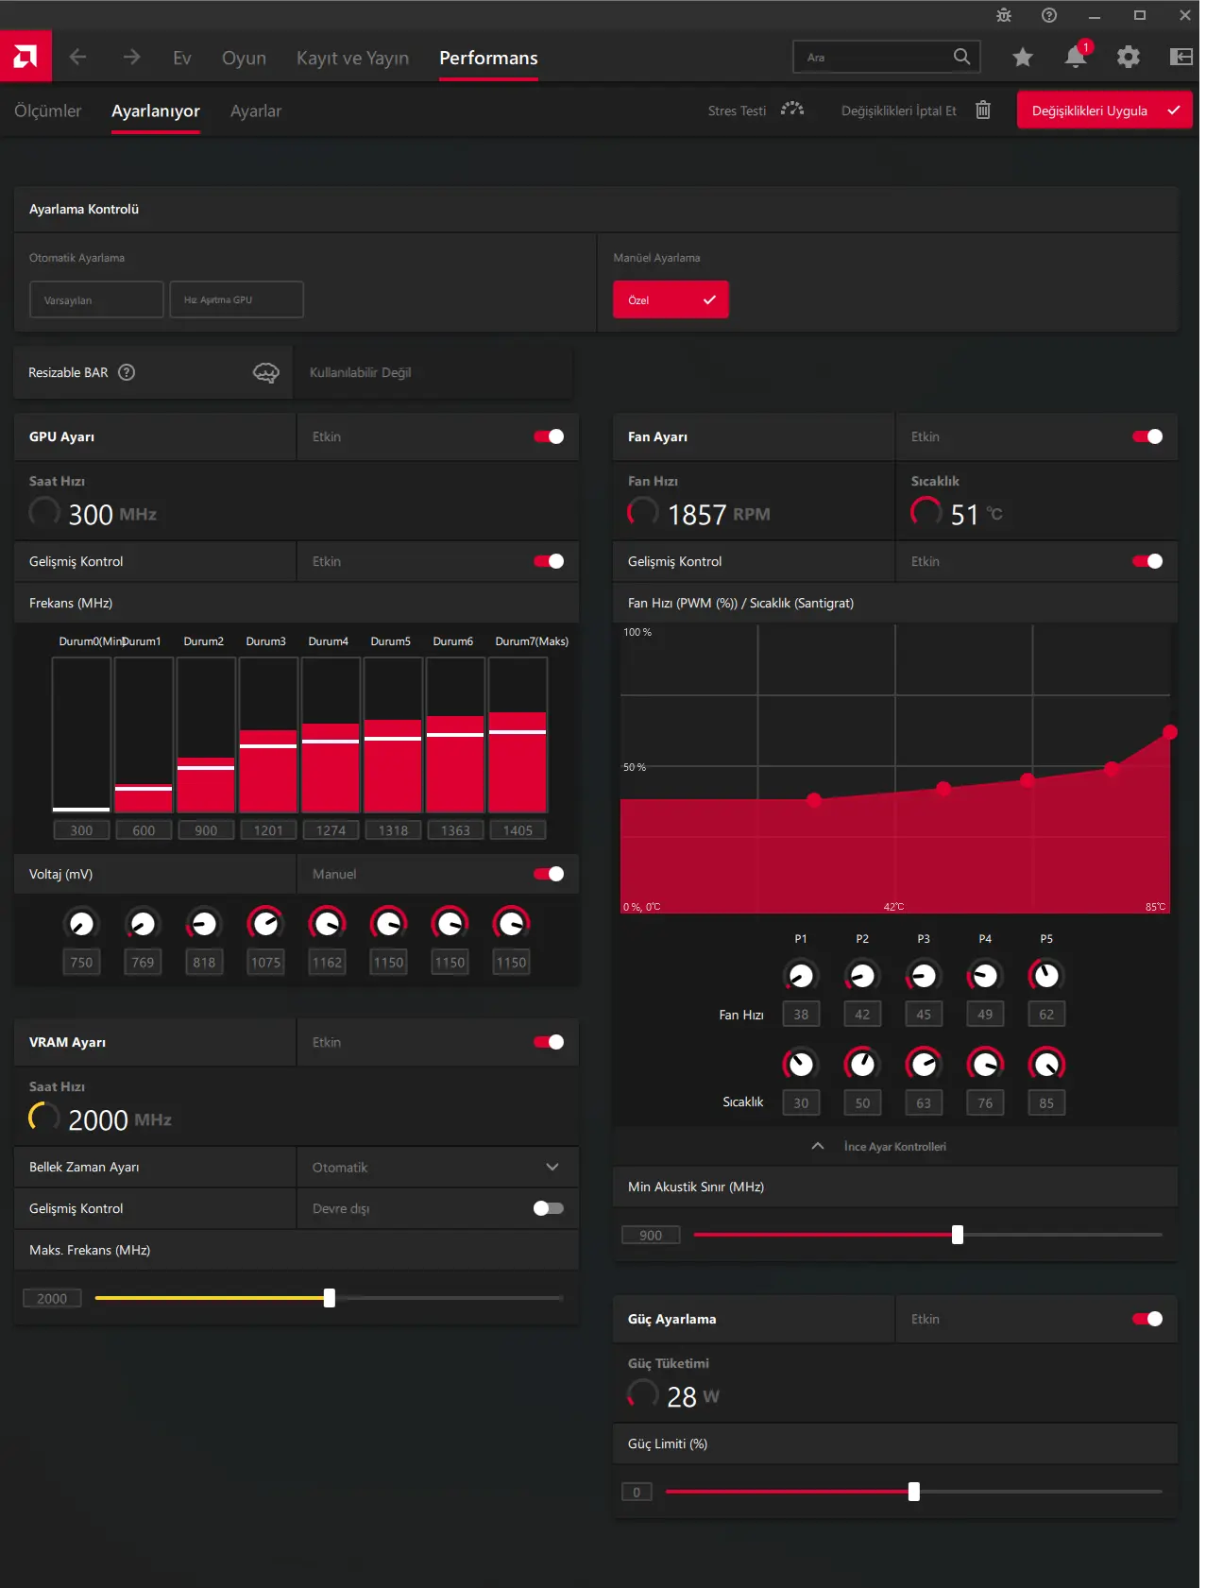Select the Varsayılan auto tuning button

(x=96, y=299)
